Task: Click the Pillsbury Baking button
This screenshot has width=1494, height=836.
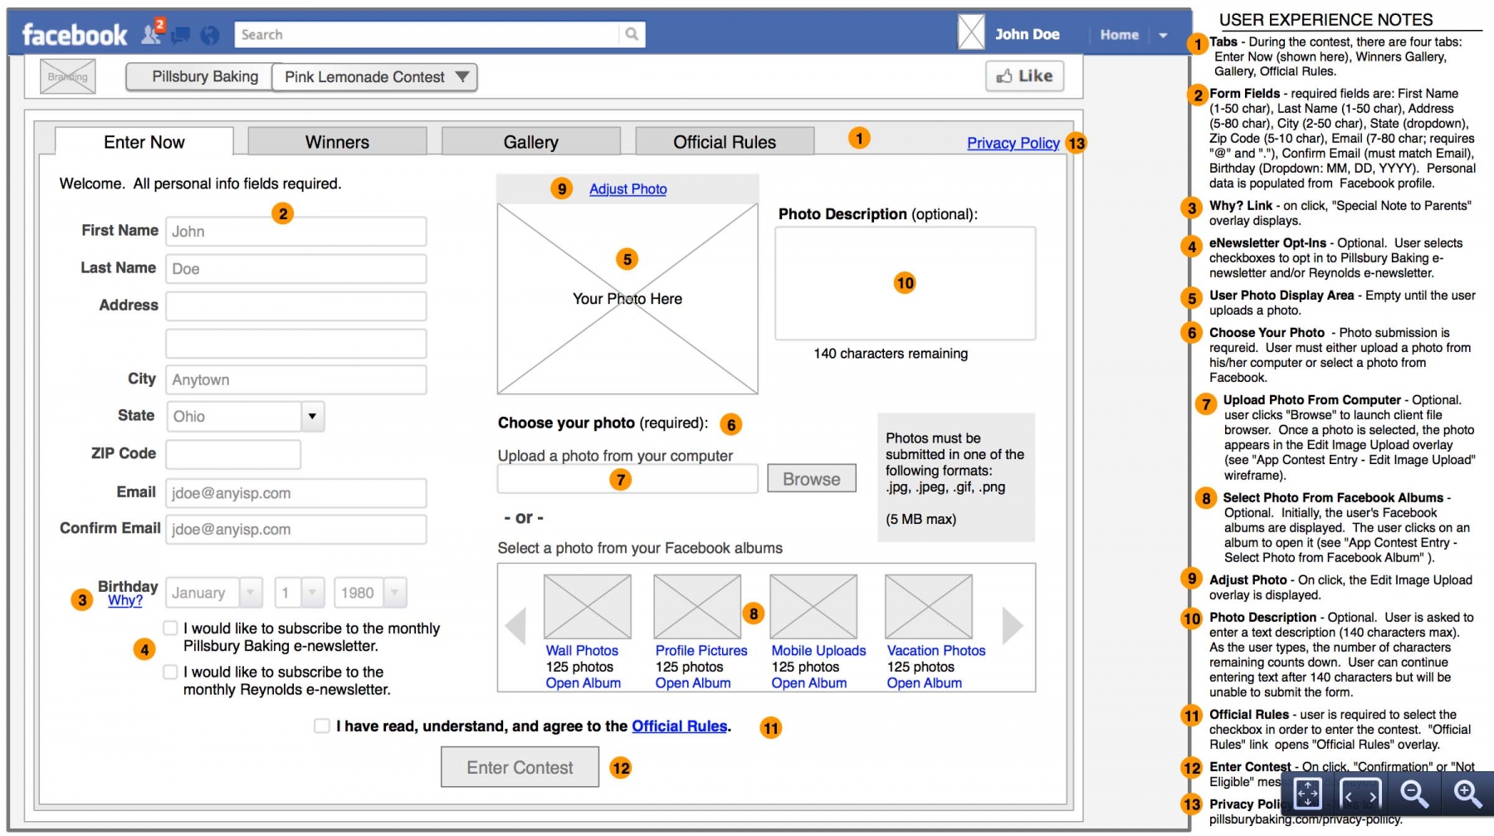Action: coord(200,76)
